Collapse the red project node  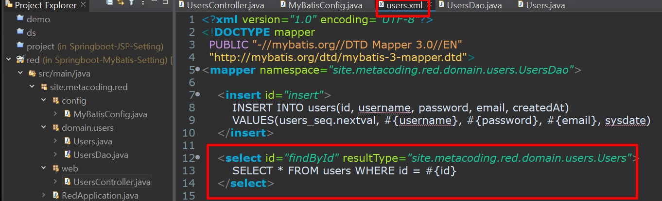[9, 60]
